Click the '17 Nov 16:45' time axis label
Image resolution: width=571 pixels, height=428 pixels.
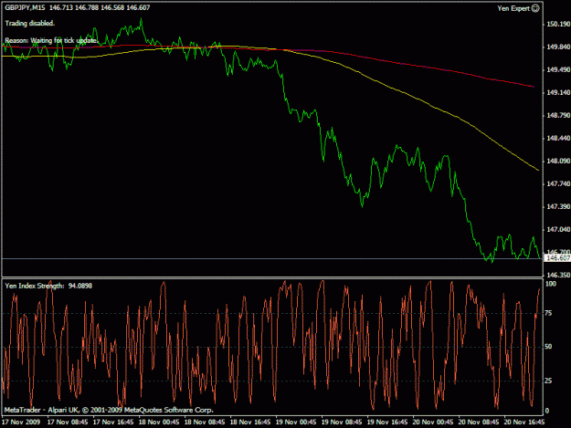point(113,423)
